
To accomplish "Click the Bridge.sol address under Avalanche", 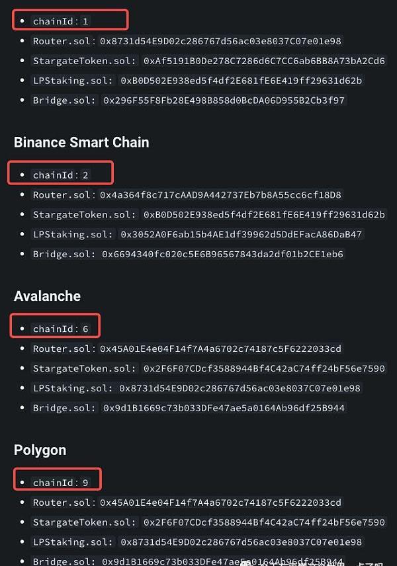I will click(x=224, y=408).
